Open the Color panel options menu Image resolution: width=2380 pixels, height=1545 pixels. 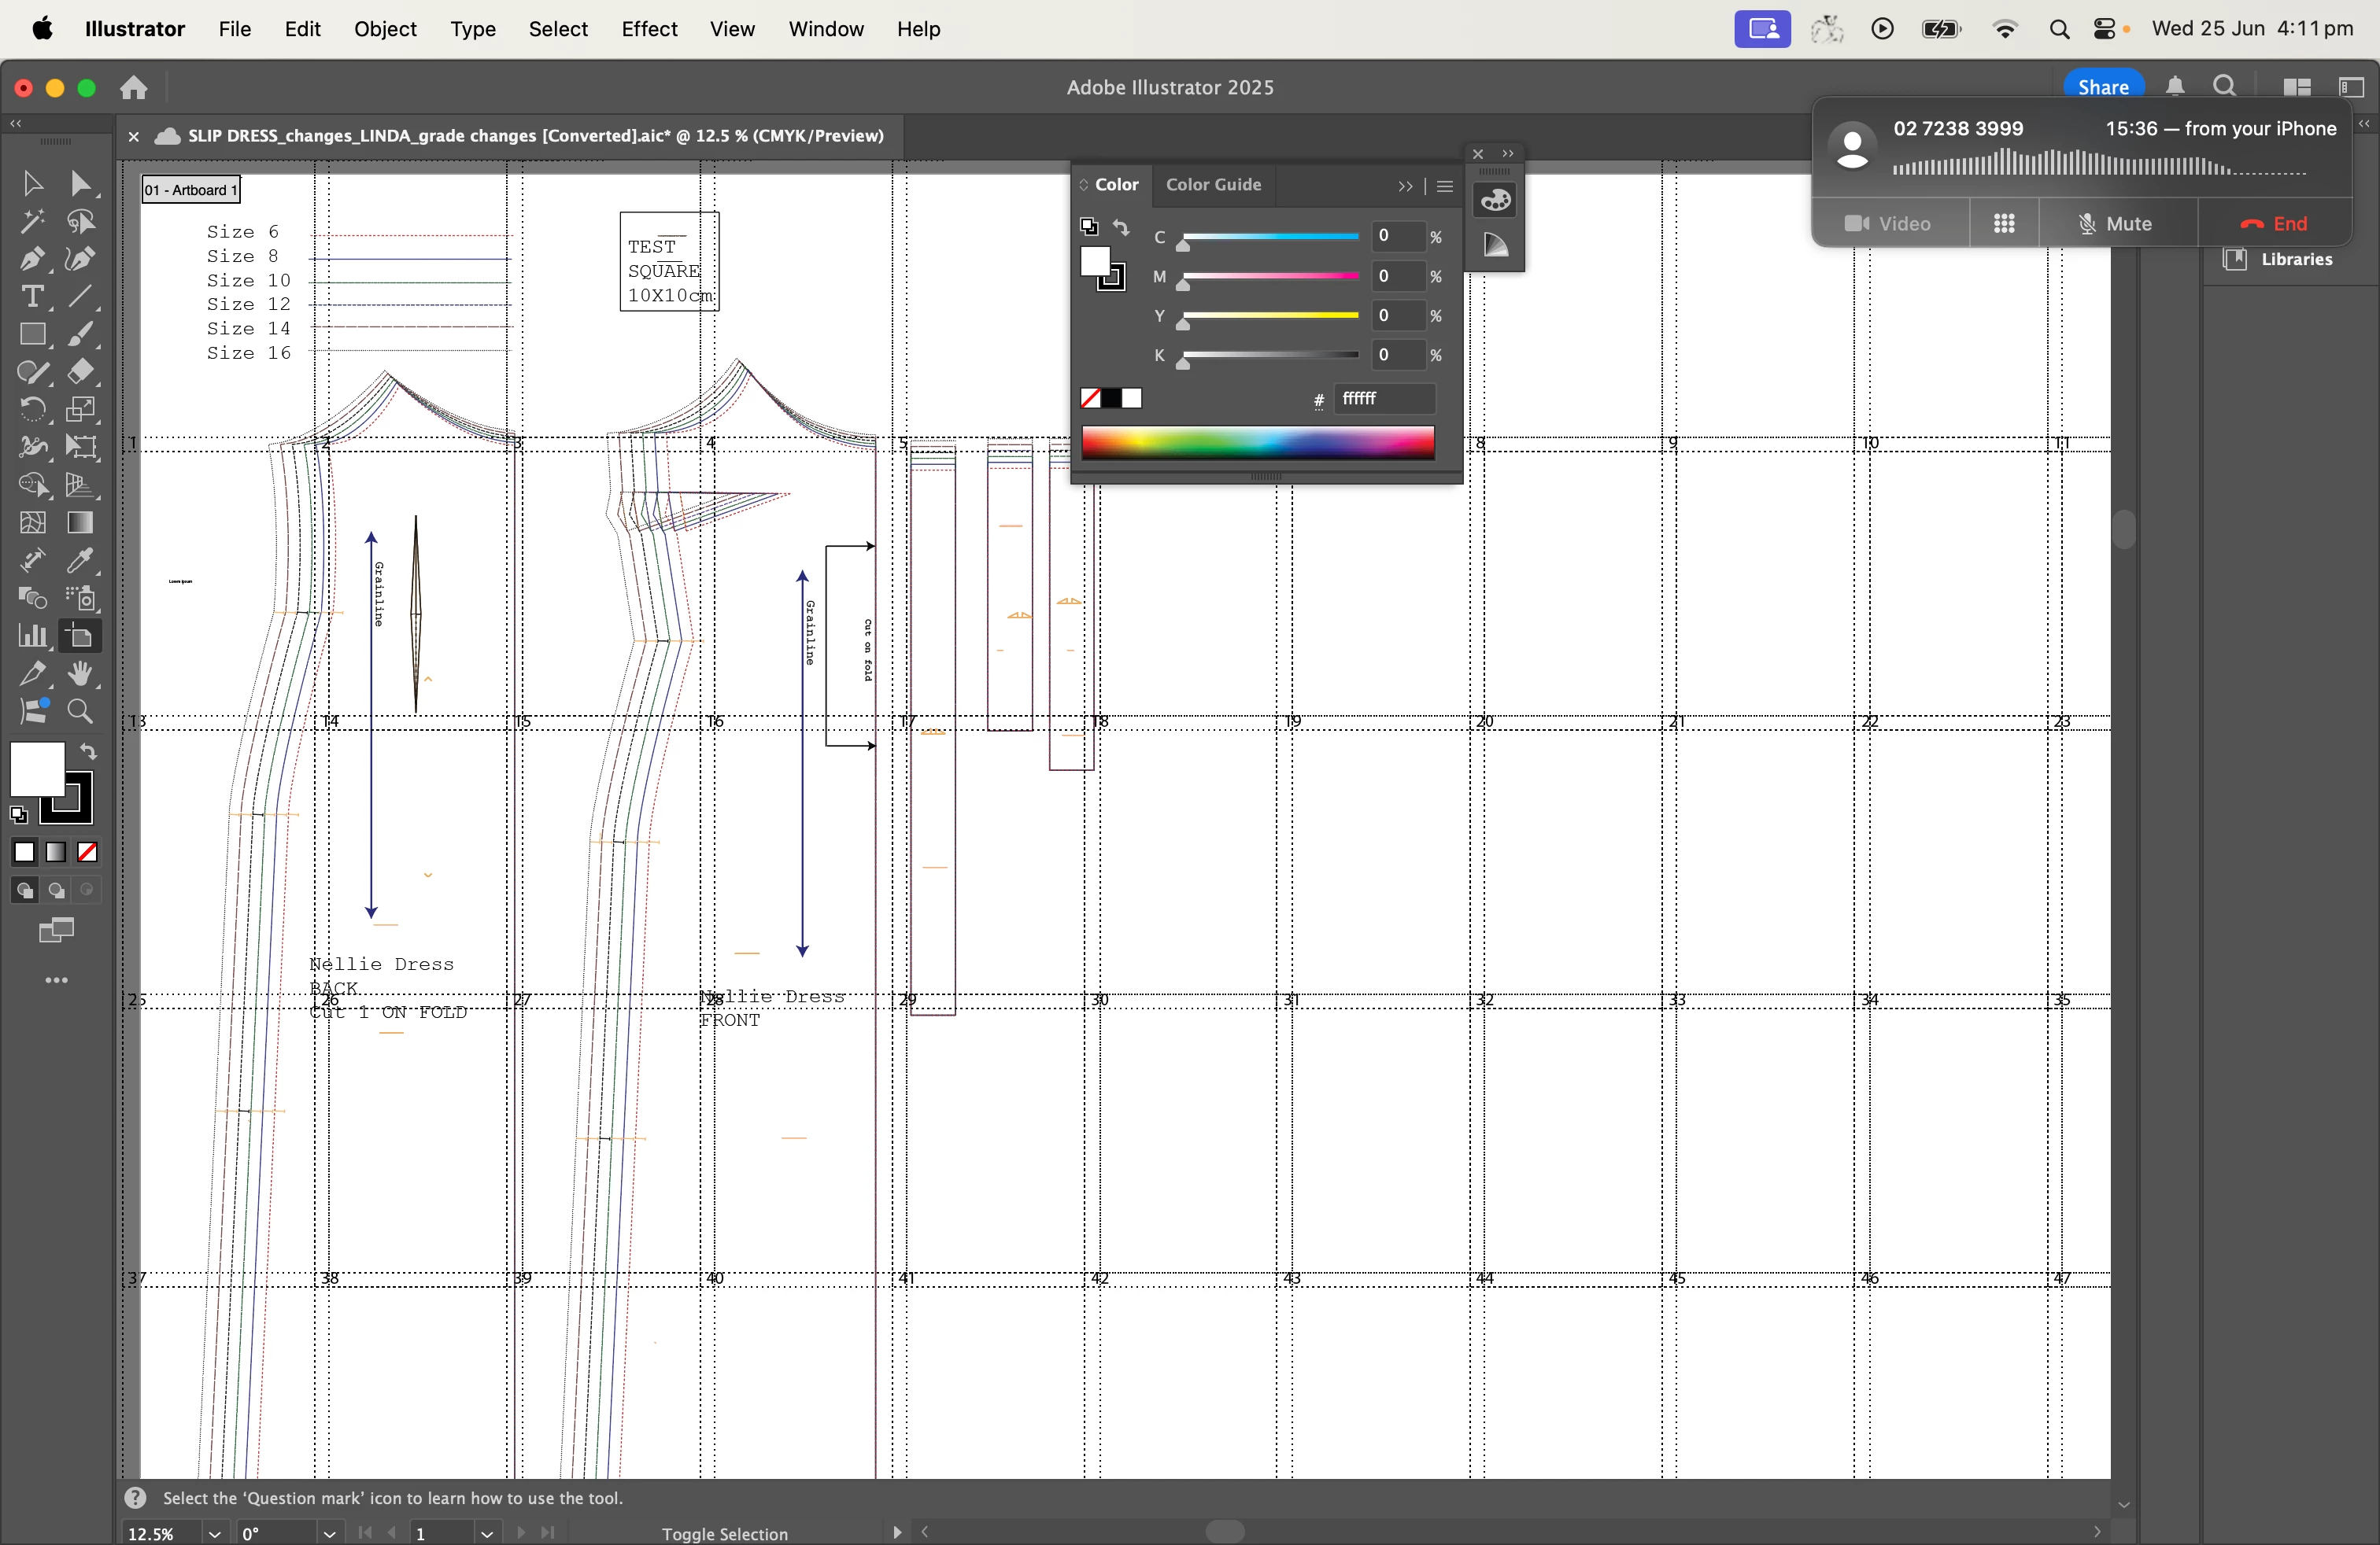tap(1445, 187)
